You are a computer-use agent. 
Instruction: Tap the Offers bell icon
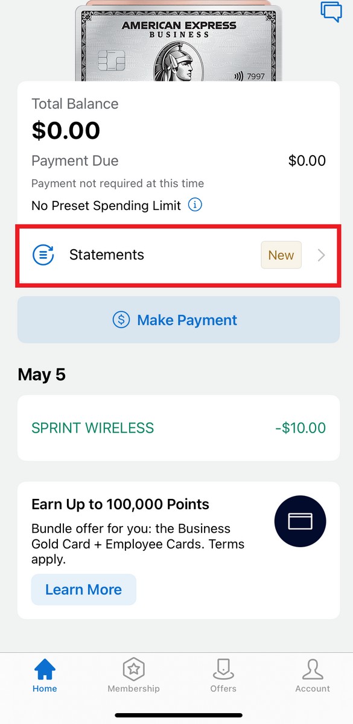tap(223, 668)
